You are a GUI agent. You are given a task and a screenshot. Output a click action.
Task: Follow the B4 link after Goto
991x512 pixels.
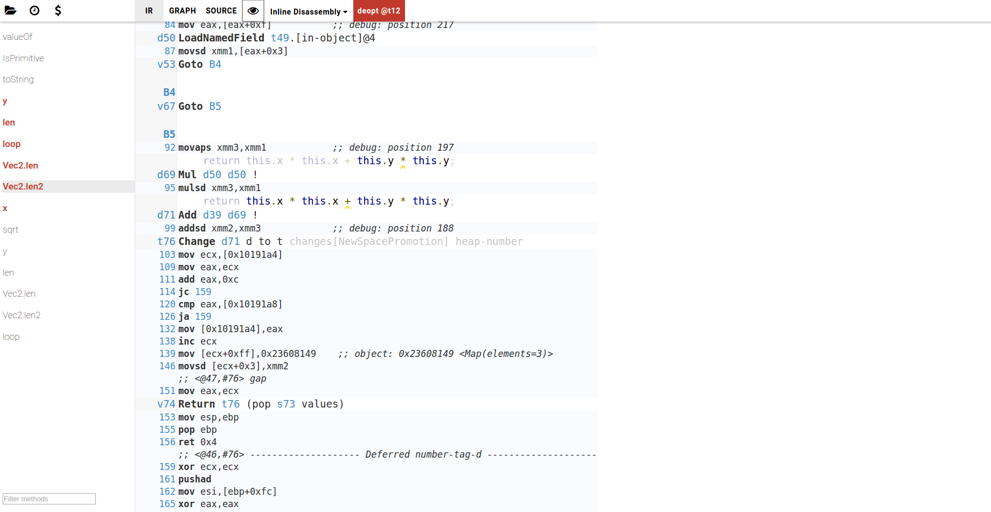click(x=215, y=64)
